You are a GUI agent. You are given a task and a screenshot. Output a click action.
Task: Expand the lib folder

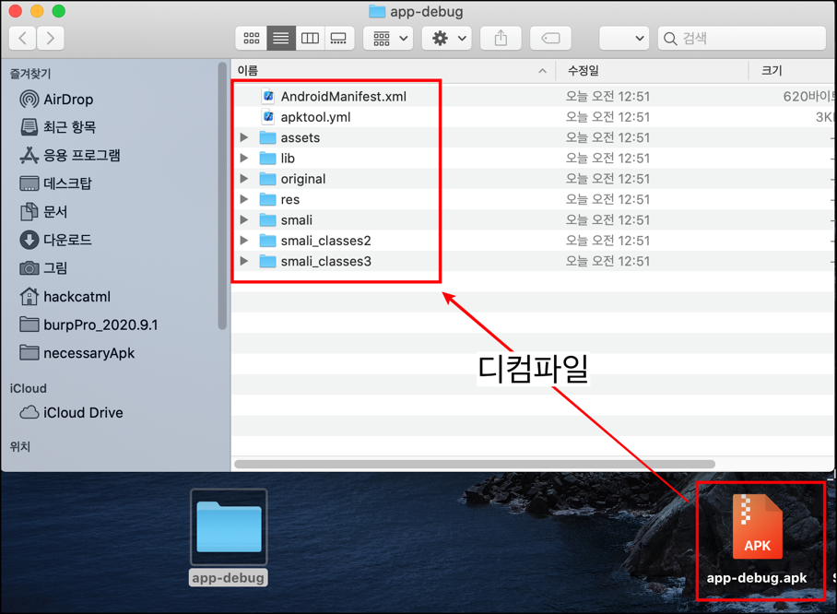244,158
